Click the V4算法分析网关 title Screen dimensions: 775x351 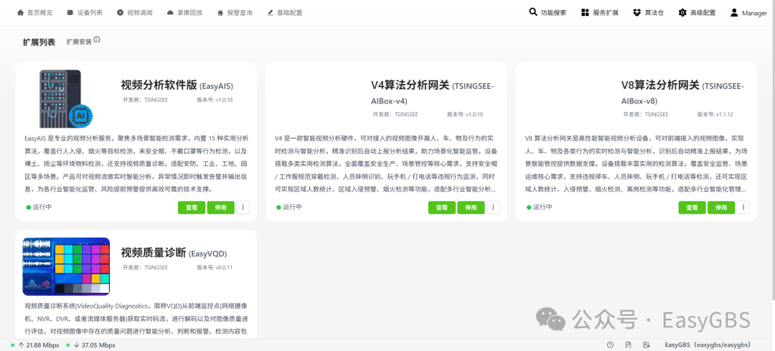tap(433, 93)
